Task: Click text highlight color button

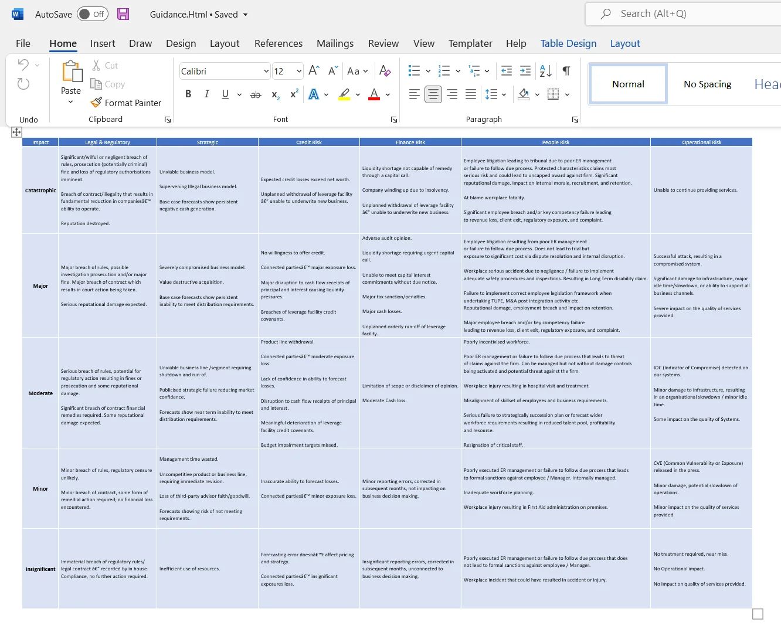Action: (344, 94)
